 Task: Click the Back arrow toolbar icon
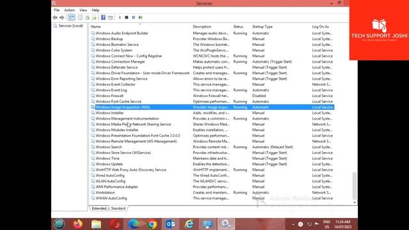click(55, 17)
